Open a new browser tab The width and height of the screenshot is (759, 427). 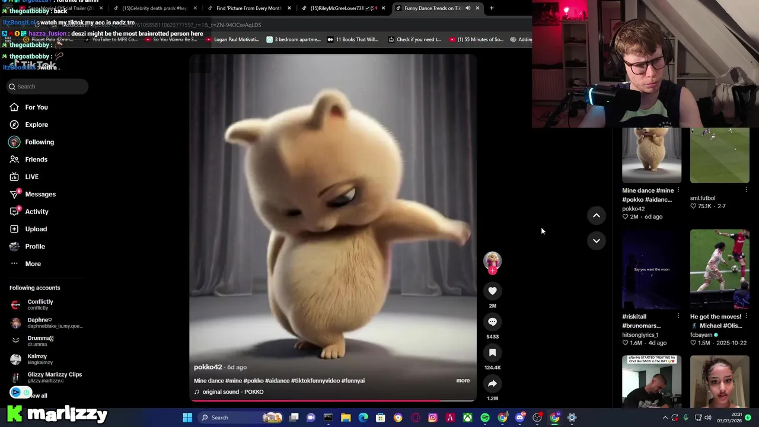[x=492, y=8]
